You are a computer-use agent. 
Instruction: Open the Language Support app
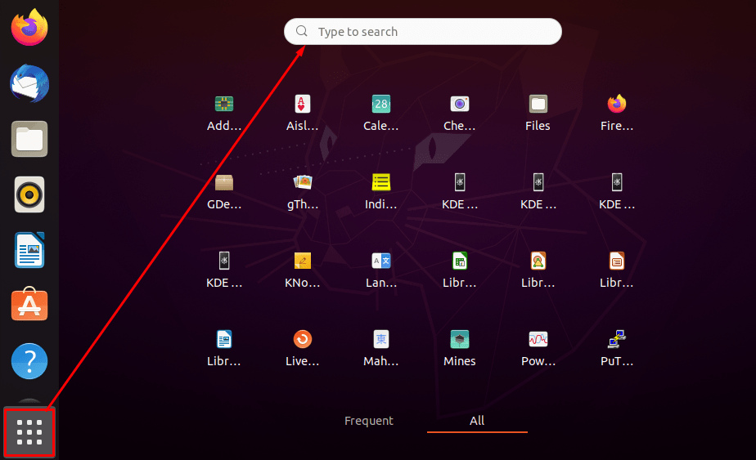click(381, 270)
